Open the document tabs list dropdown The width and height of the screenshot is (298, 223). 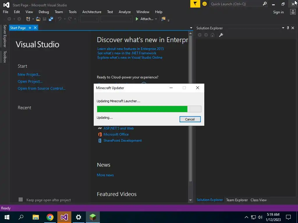click(x=191, y=28)
